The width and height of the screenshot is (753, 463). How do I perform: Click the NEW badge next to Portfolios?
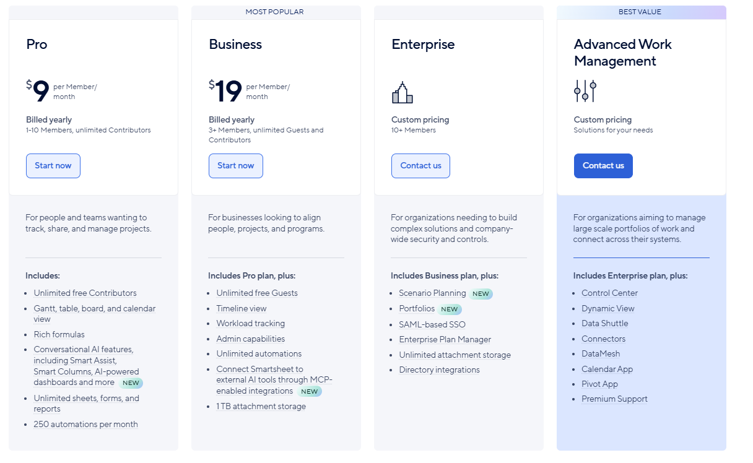(450, 309)
